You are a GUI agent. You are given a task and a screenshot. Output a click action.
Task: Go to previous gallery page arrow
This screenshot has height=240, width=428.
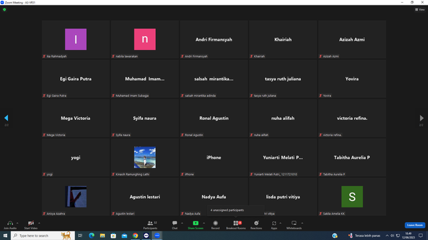coord(6,118)
